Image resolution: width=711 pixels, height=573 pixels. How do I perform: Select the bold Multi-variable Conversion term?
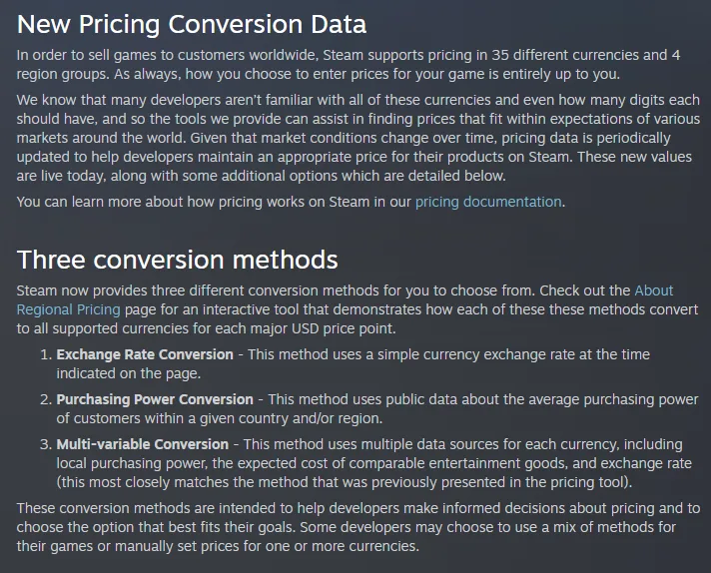(143, 444)
